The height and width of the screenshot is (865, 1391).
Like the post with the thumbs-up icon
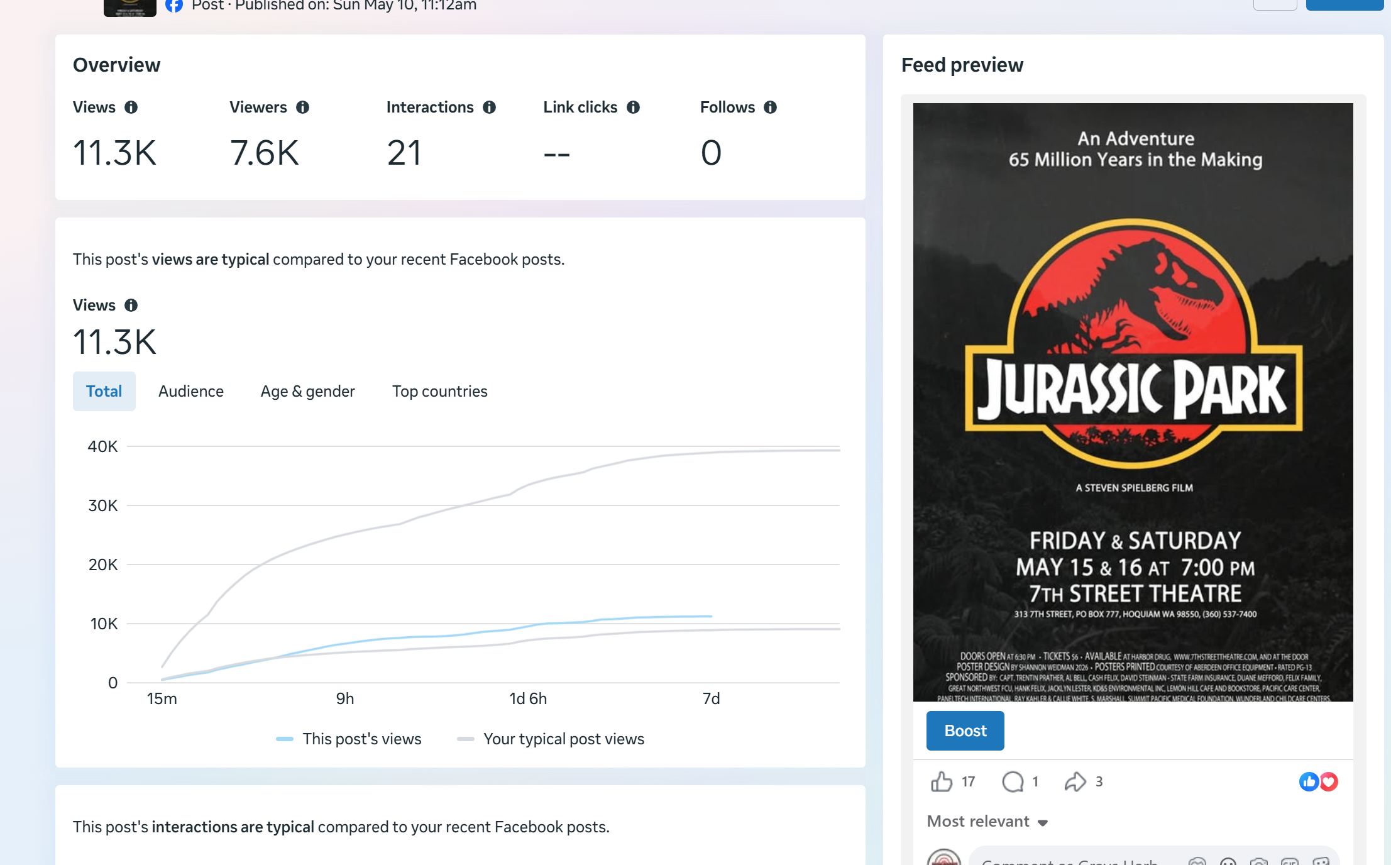click(942, 781)
